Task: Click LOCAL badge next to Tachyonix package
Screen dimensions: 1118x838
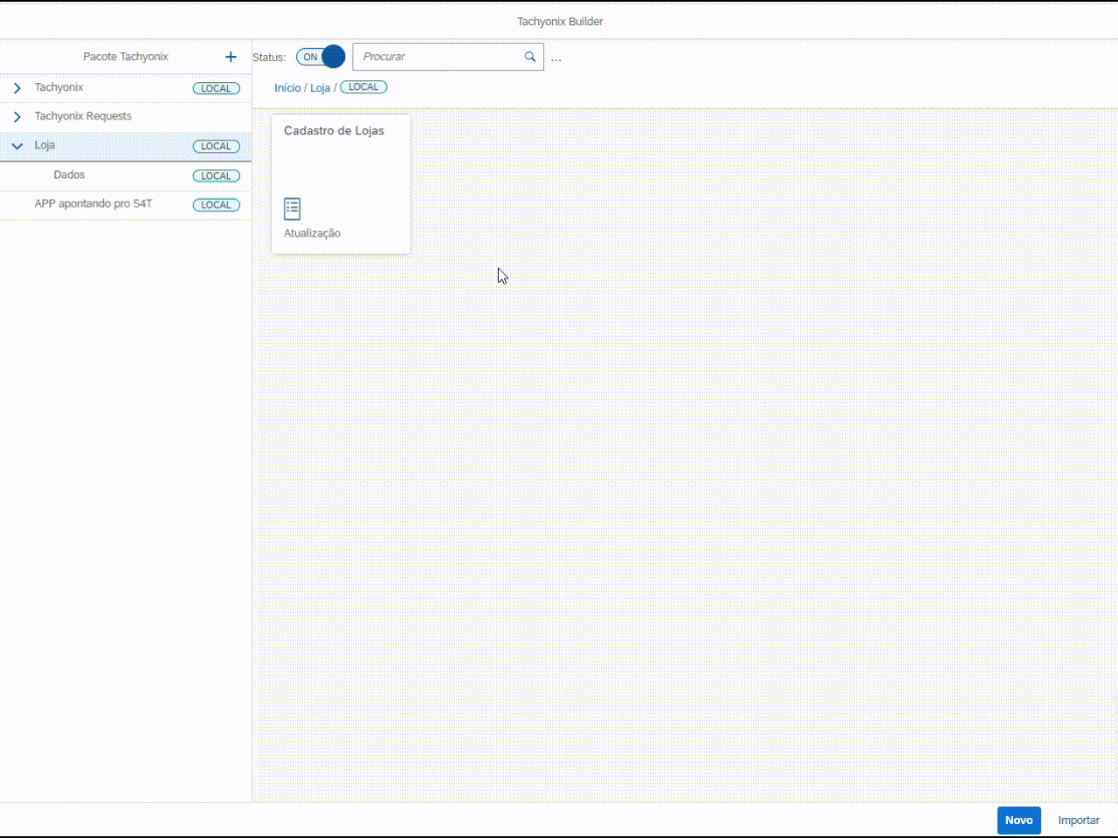Action: (216, 88)
